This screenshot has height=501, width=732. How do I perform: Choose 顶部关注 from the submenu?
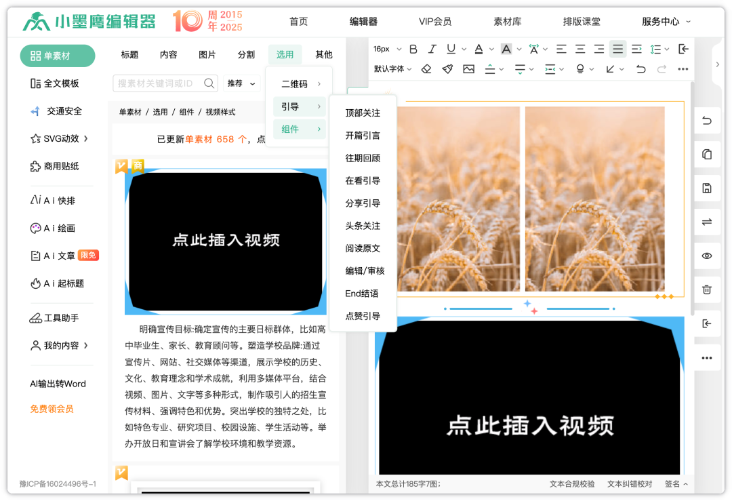(363, 113)
